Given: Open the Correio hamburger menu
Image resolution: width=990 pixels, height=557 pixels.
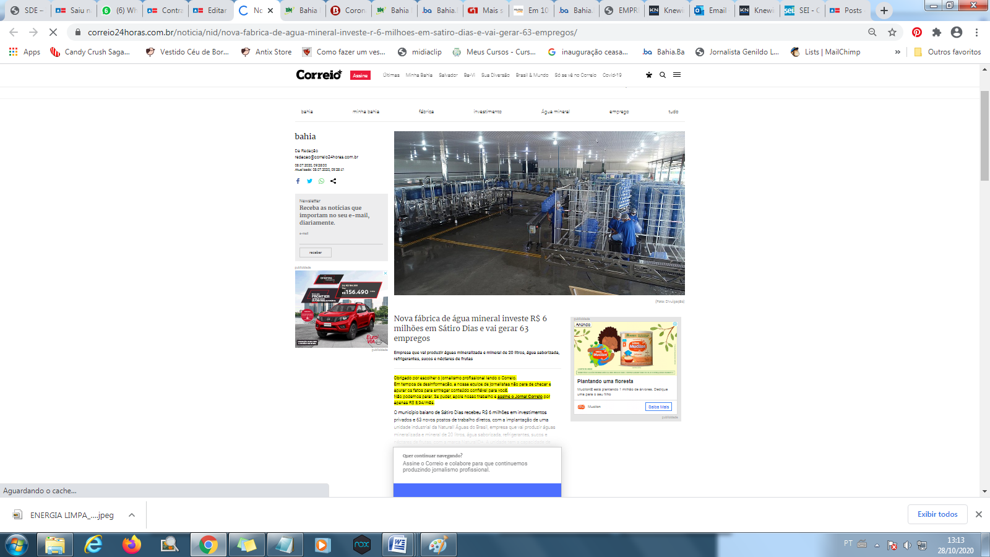Looking at the screenshot, I should point(677,75).
